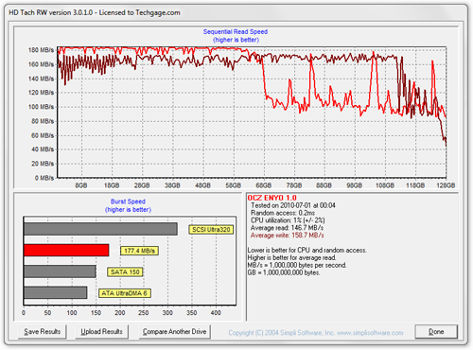Click the Burst Speed chart title
The width and height of the screenshot is (473, 350).
(x=128, y=201)
